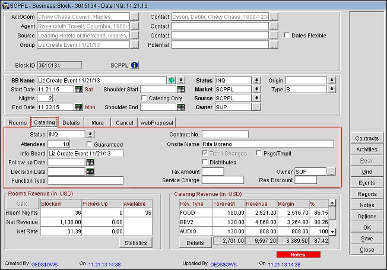Expand the block Status INQ dropdown
Image resolution: width=387 pixels, height=270 pixels.
point(256,81)
